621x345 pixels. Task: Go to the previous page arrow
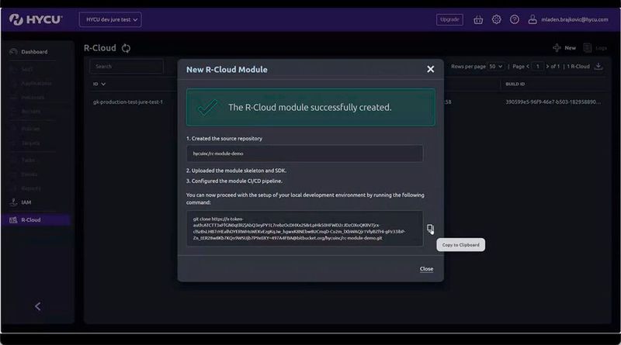[528, 67]
